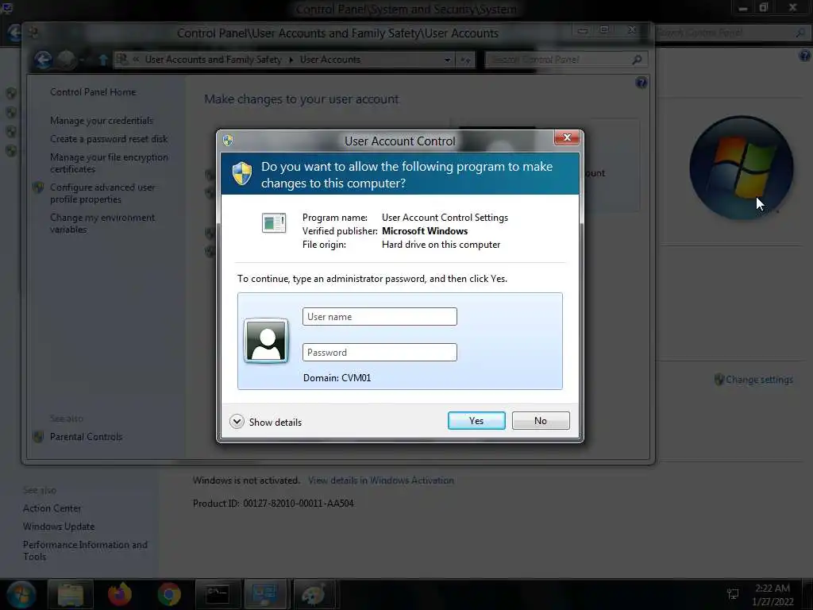Open Parental Controls link

tap(86, 437)
